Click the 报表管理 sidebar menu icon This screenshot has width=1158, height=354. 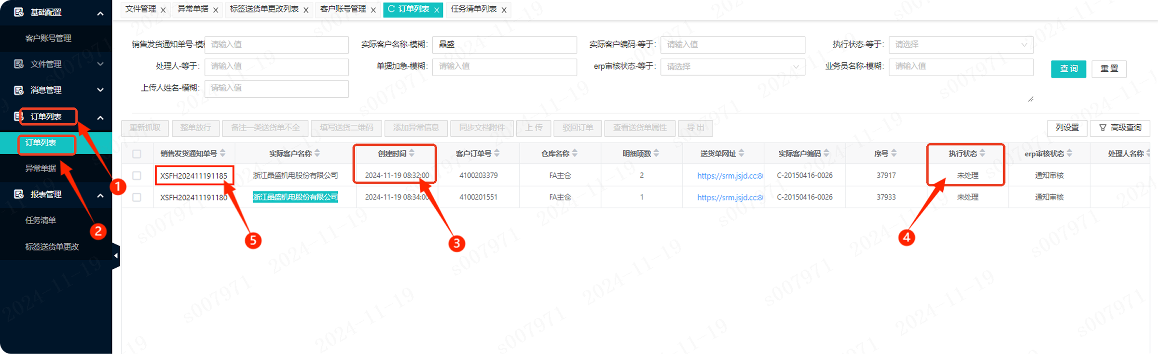click(19, 194)
